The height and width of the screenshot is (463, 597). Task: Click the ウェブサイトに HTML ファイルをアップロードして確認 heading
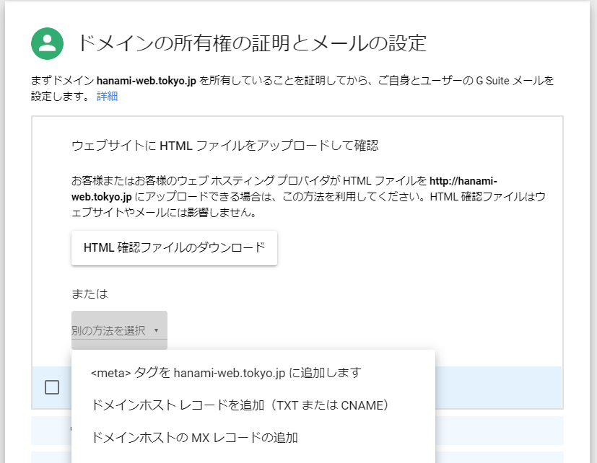coord(225,146)
